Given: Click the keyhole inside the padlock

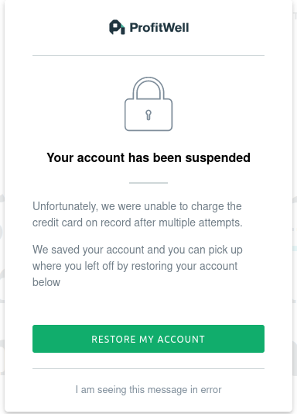Looking at the screenshot, I should pyautogui.click(x=148, y=115).
